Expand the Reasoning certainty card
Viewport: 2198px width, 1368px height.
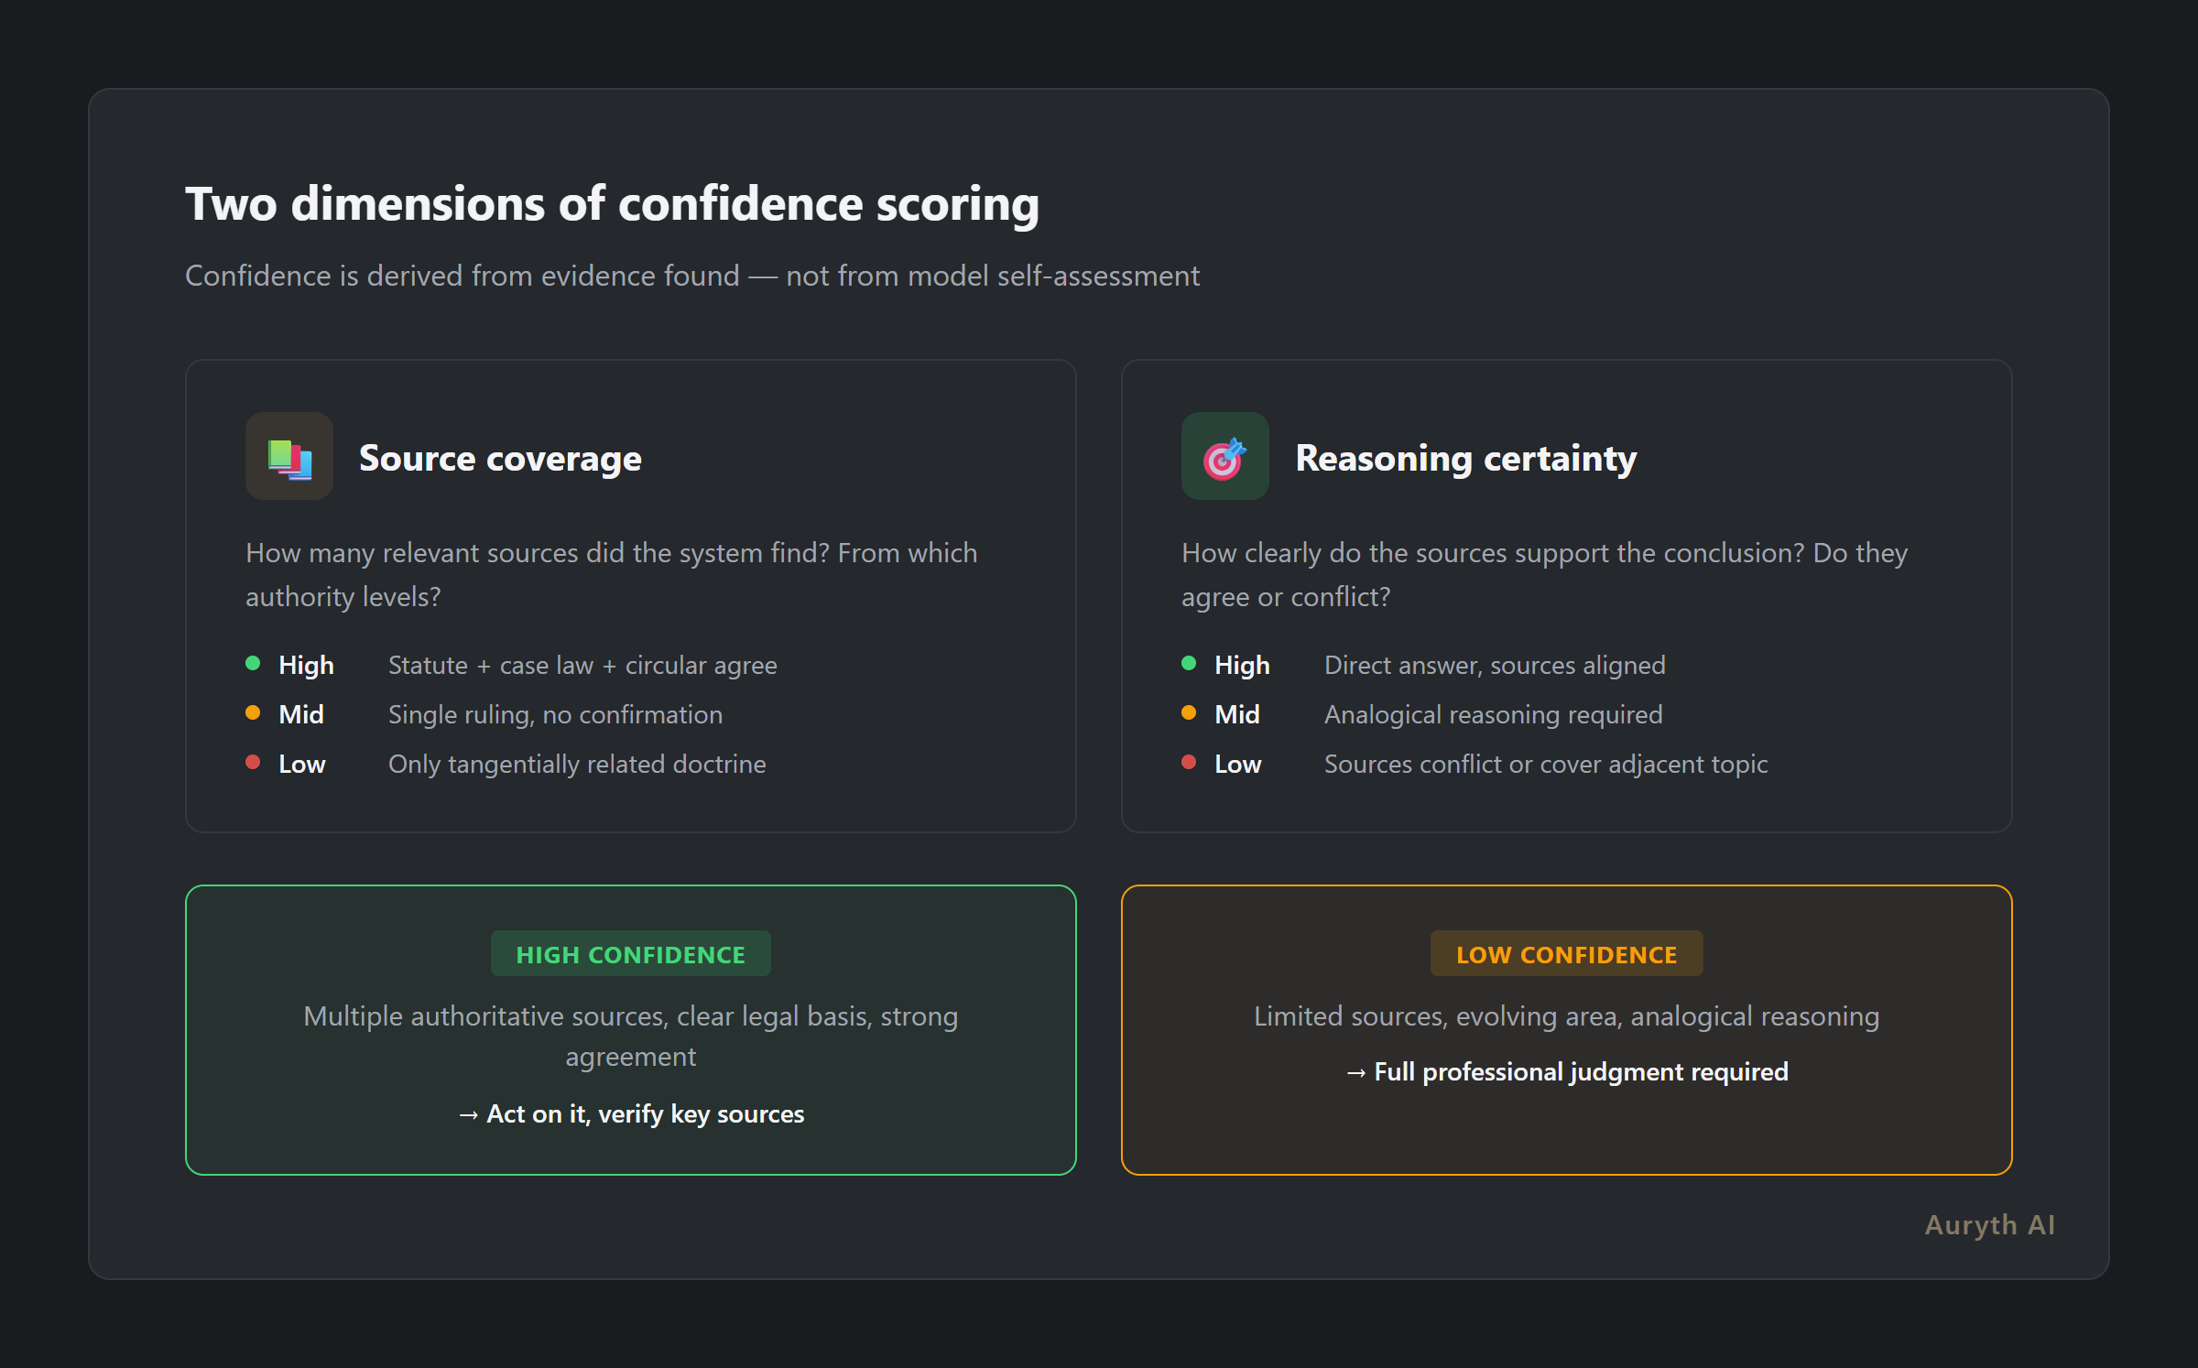[1566, 595]
